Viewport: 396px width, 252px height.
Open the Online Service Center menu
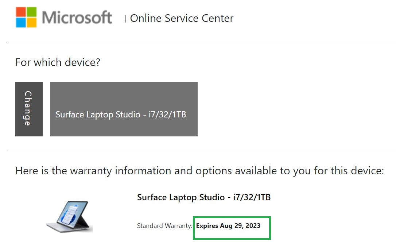pyautogui.click(x=182, y=18)
